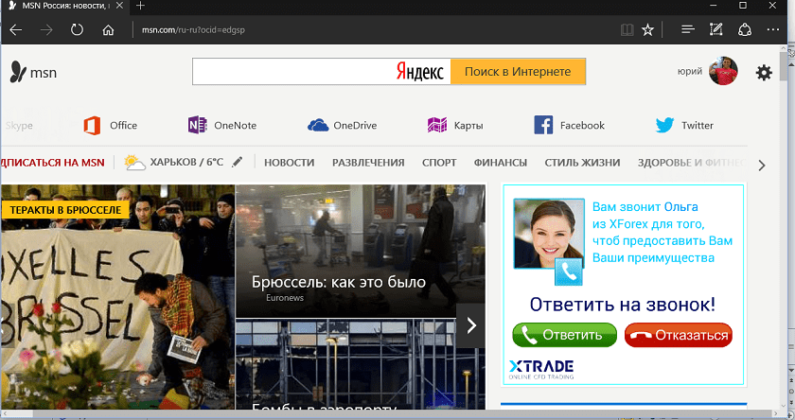
Task: Open the OneNote shortcut icon
Action: (197, 125)
